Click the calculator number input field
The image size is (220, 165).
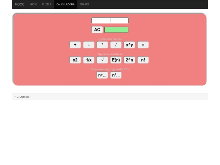(x=110, y=20)
